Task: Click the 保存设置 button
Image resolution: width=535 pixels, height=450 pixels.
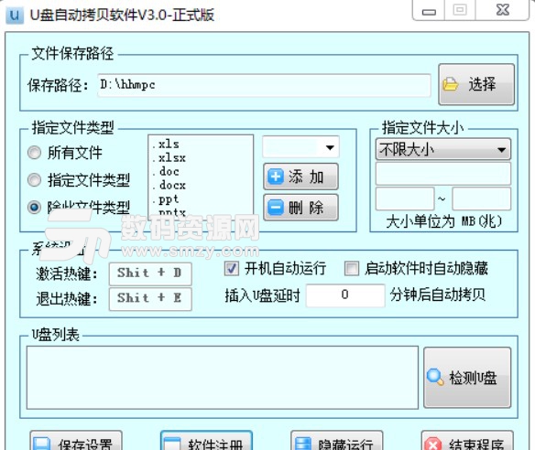Action: [76, 441]
